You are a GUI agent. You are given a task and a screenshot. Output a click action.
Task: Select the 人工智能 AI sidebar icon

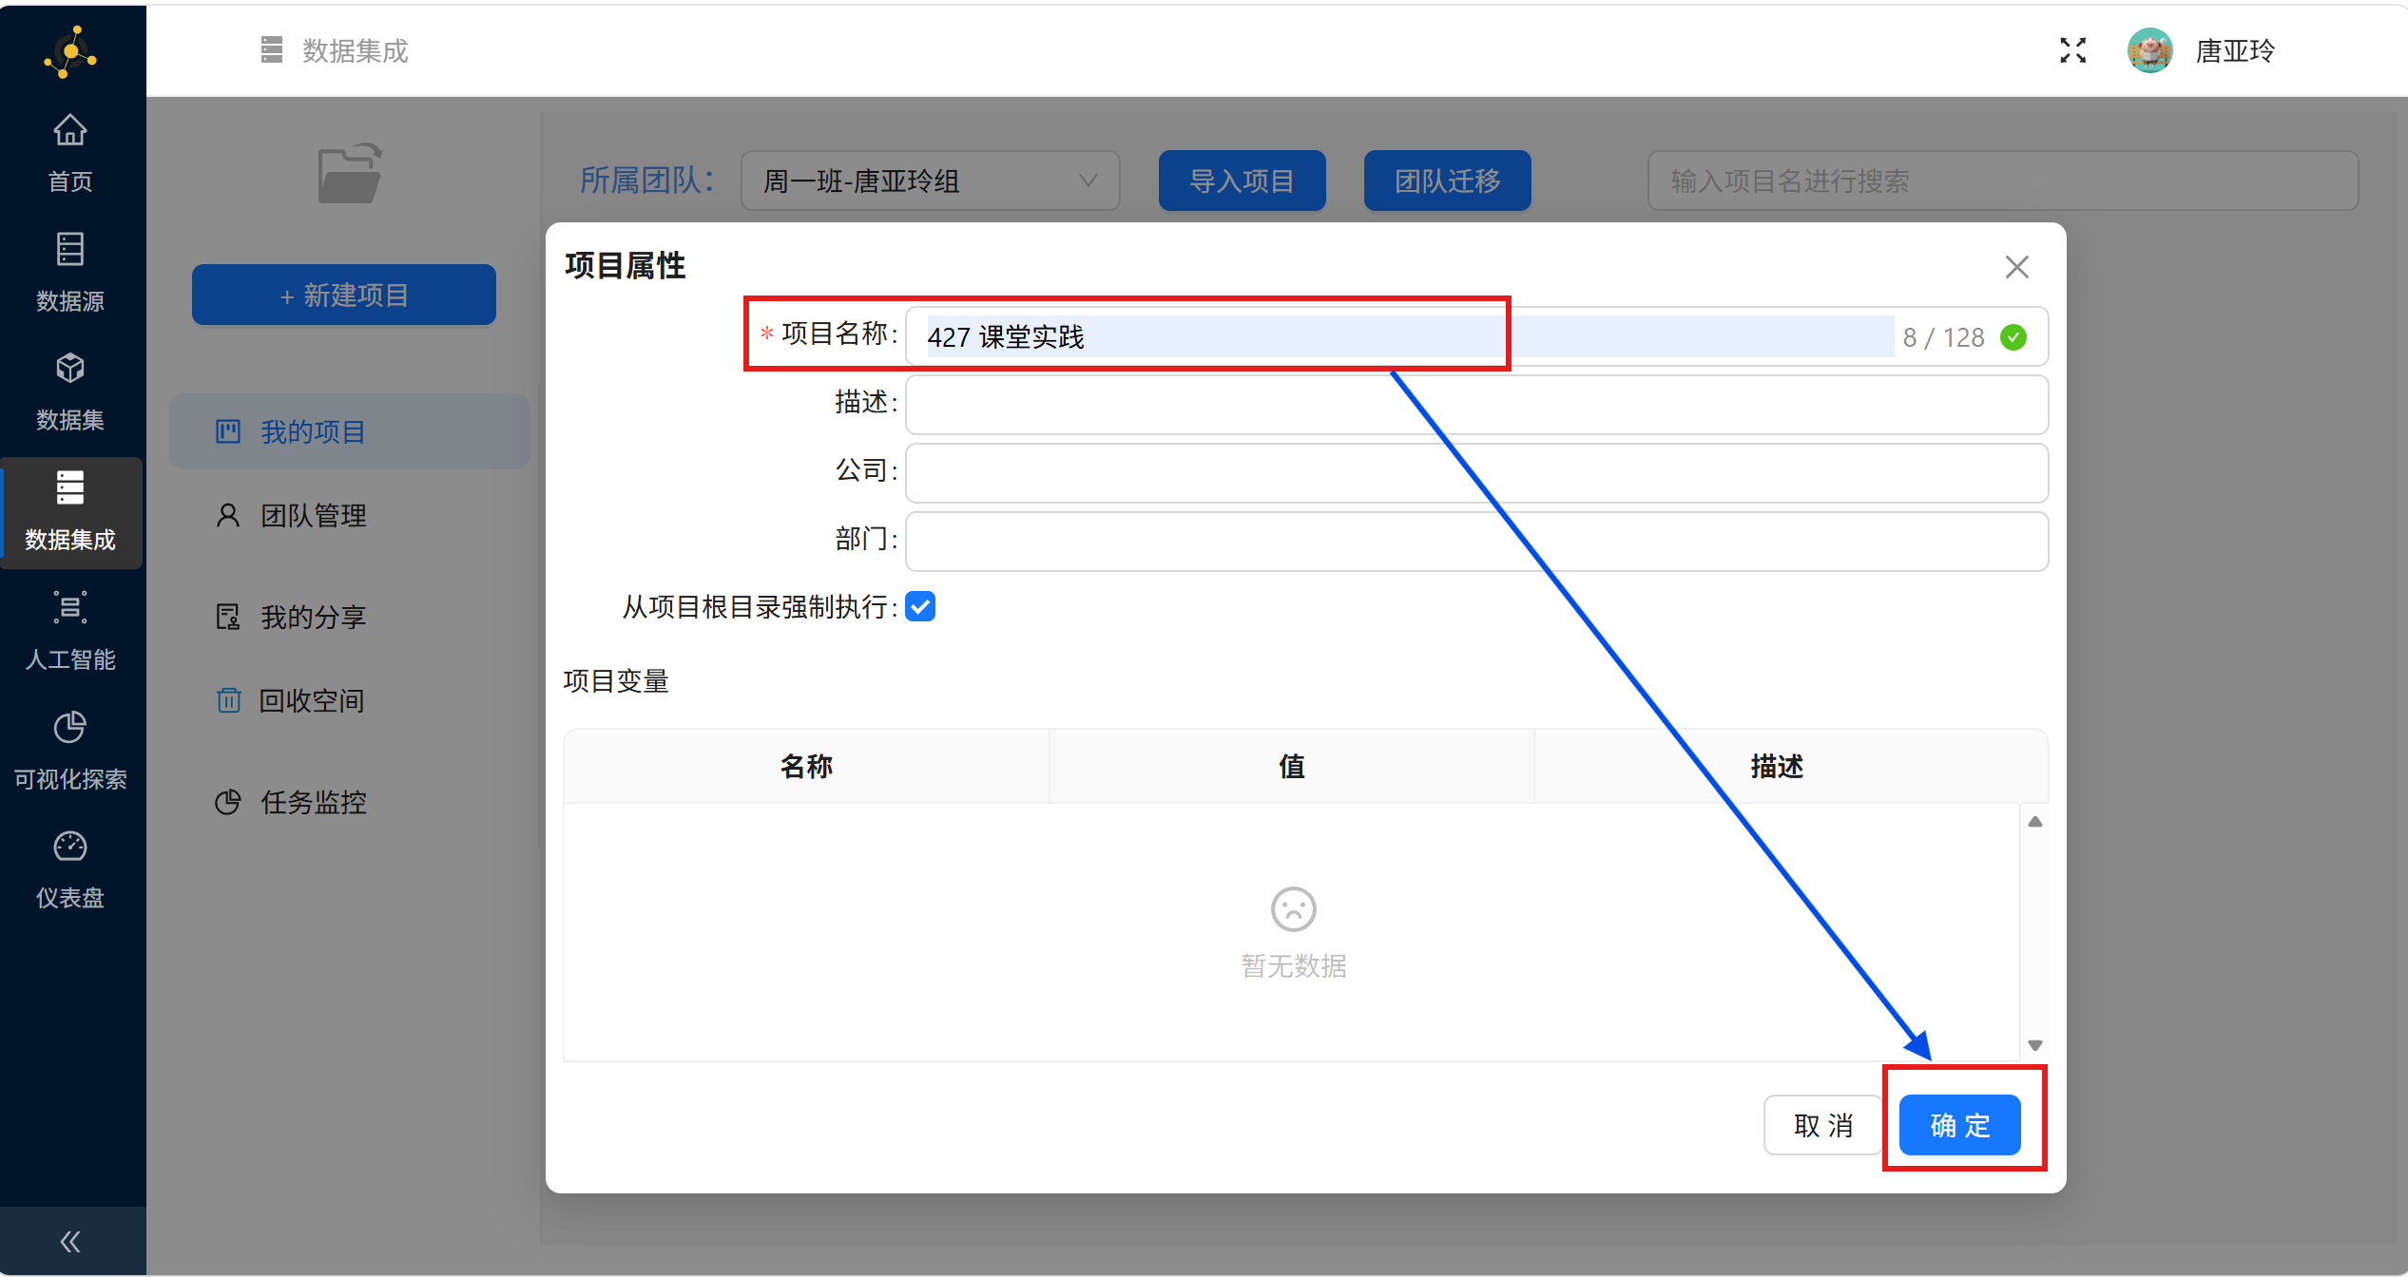[69, 608]
